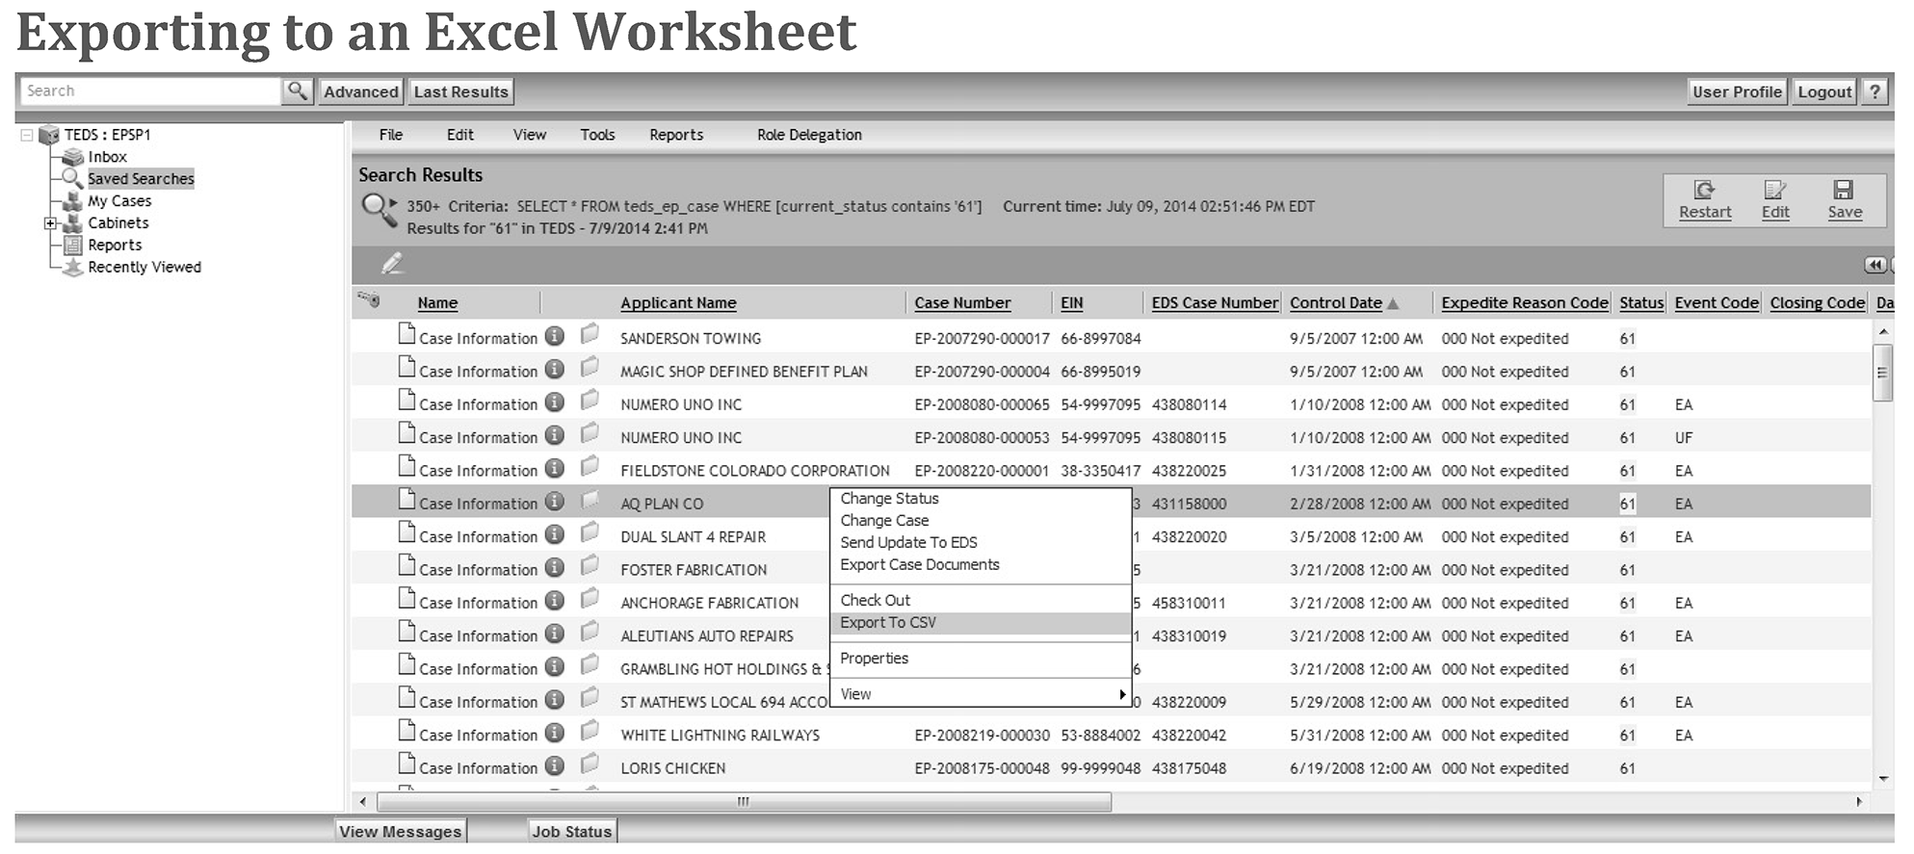This screenshot has height=854, width=1914.
Task: Expand the View submenu arrow
Action: tap(1122, 694)
